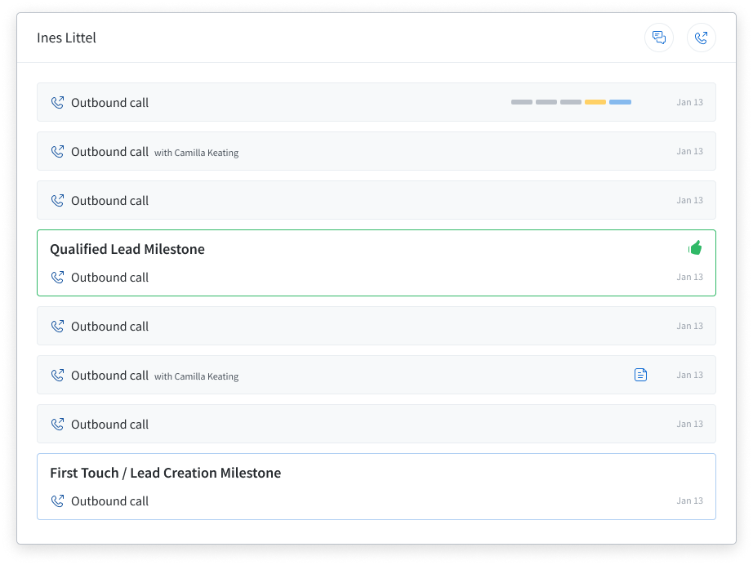Open the Outbound call row above First Touch
This screenshot has width=753, height=565.
coord(376,424)
